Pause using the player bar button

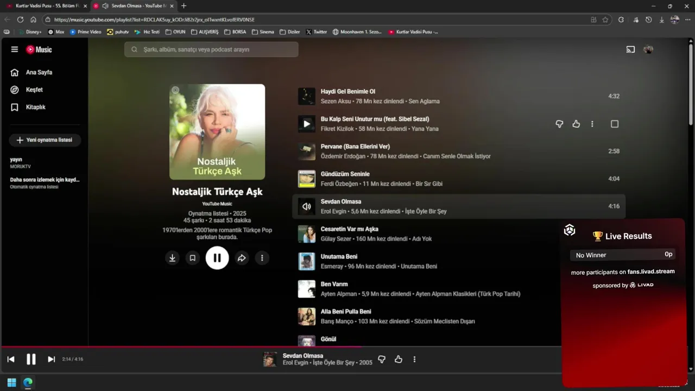tap(31, 359)
